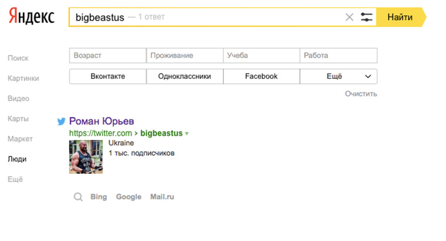446x241 pixels.
Task: Toggle the Facebook network filter
Action: tap(261, 76)
